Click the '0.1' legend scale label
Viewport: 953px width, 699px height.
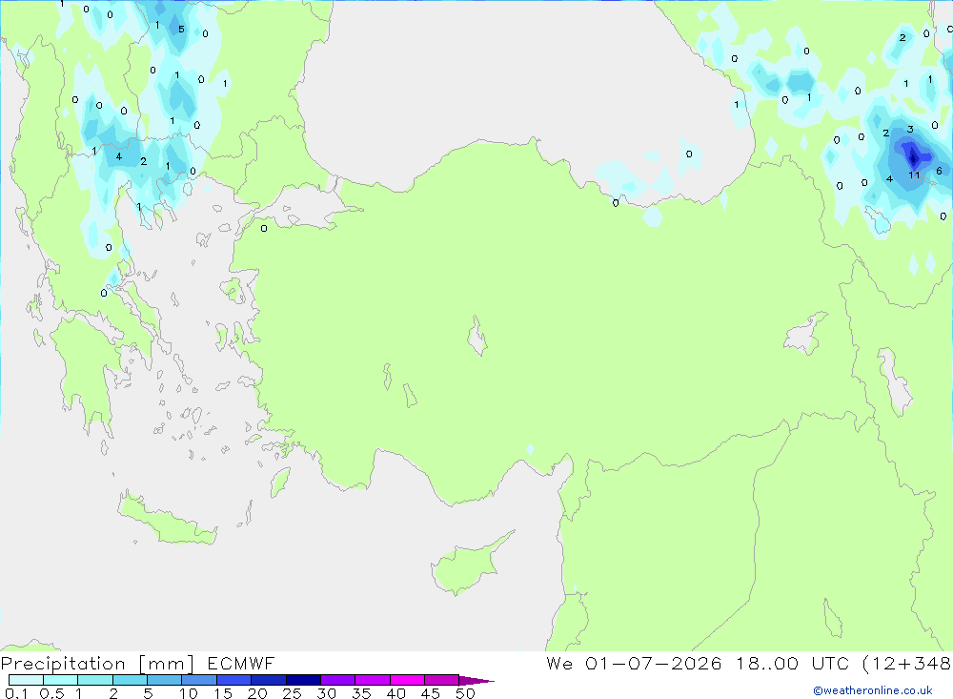[x=16, y=693]
